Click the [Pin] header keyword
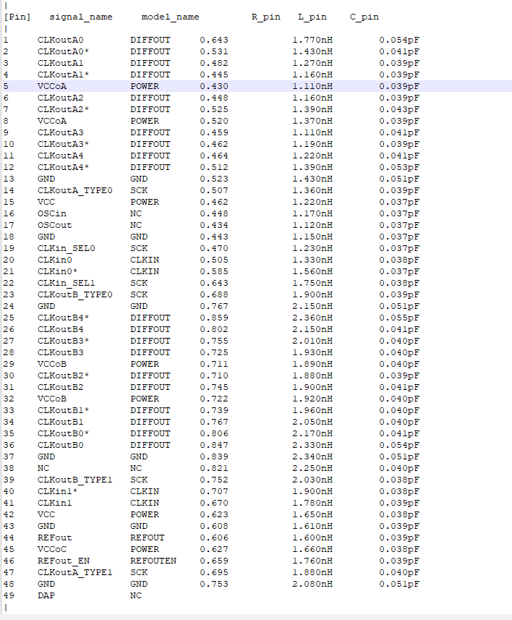This screenshot has height=620, width=512. (17, 17)
